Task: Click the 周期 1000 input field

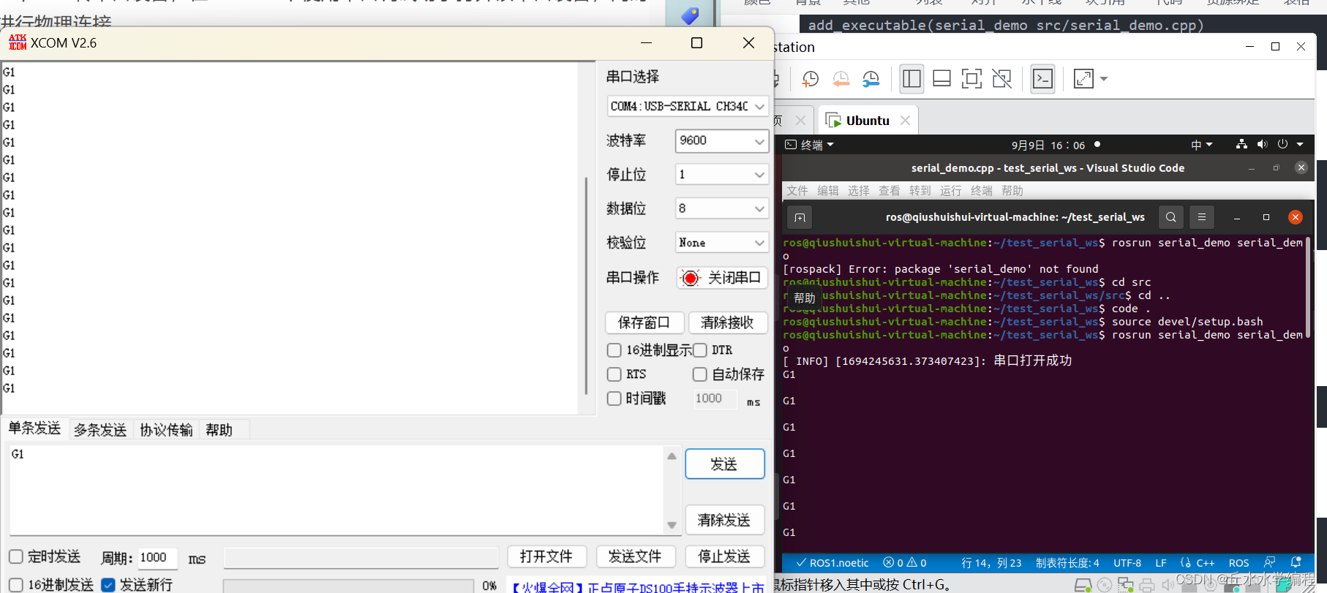Action: click(x=157, y=557)
